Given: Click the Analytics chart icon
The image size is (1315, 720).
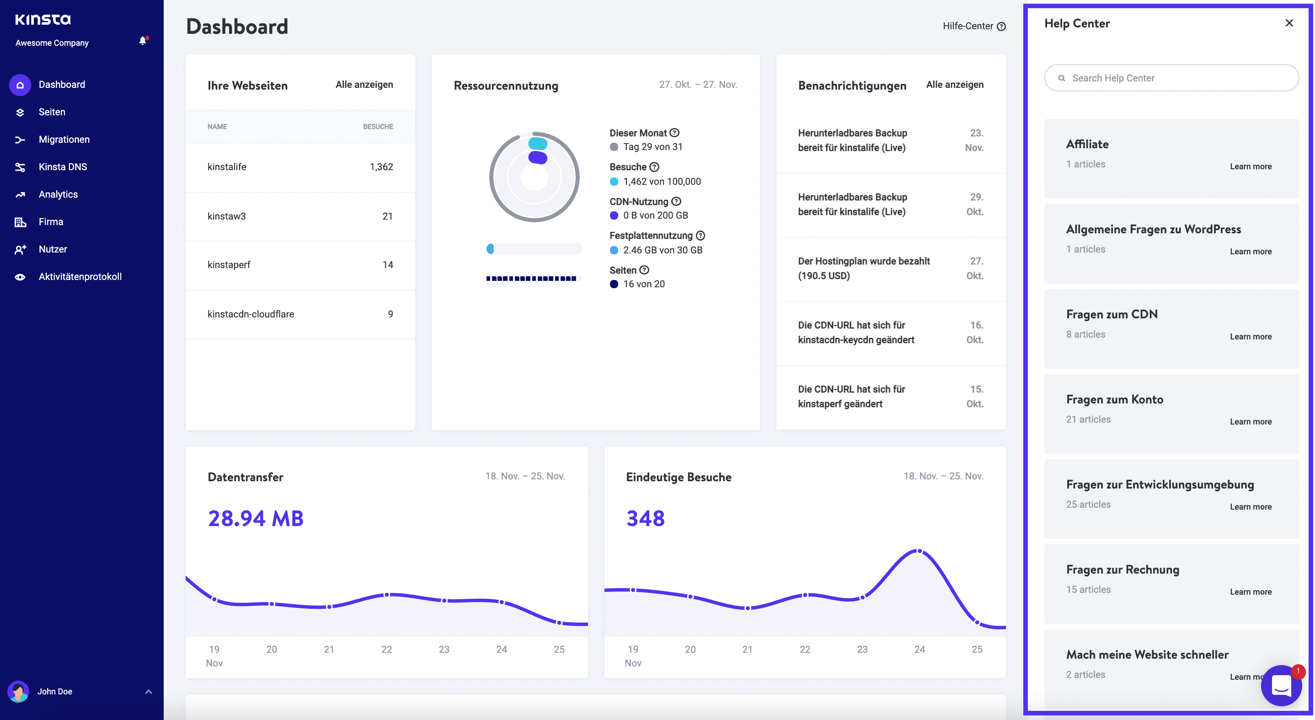Looking at the screenshot, I should click(20, 194).
